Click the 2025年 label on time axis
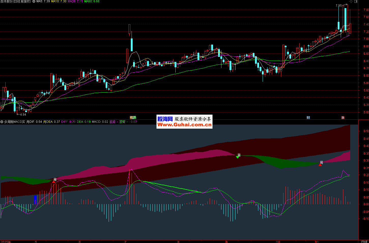This screenshot has height=243, width=369. 6,242
